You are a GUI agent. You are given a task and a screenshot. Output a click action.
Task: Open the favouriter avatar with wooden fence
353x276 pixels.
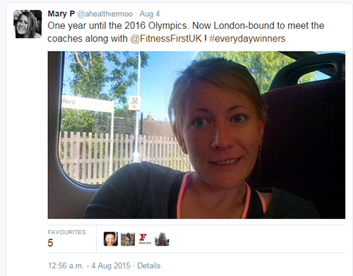pyautogui.click(x=128, y=239)
